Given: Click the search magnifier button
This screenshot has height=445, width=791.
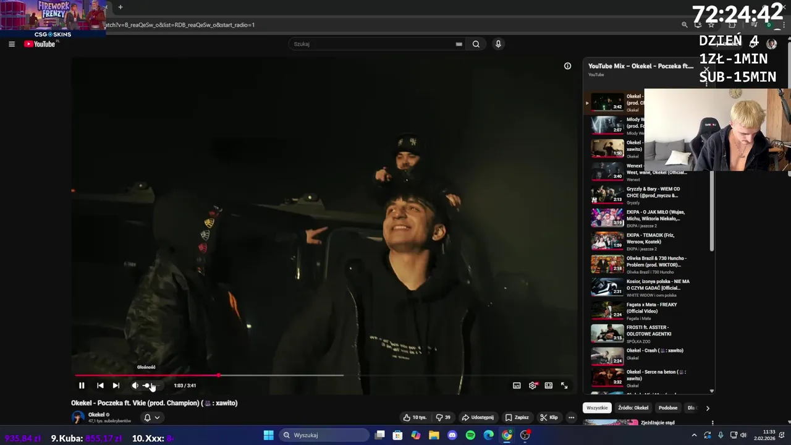Looking at the screenshot, I should (476, 44).
